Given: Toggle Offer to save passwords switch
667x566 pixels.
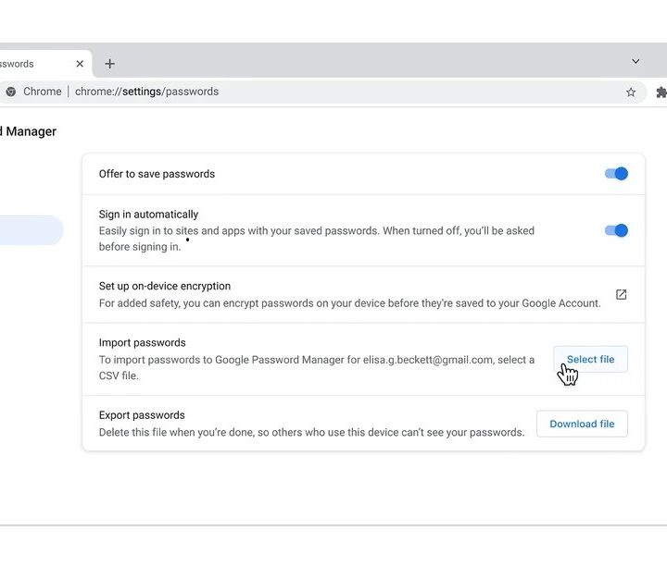Looking at the screenshot, I should 616,174.
